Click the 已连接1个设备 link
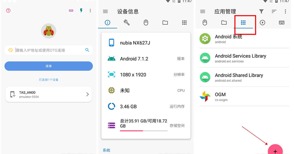The image size is (294, 154). click(49, 80)
